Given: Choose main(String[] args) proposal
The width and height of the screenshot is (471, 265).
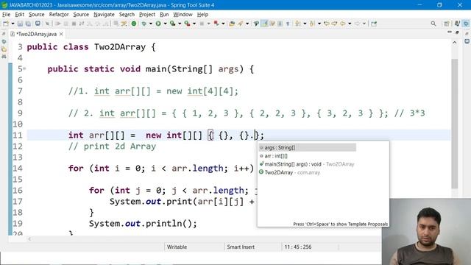Looking at the screenshot, I should [308, 164].
